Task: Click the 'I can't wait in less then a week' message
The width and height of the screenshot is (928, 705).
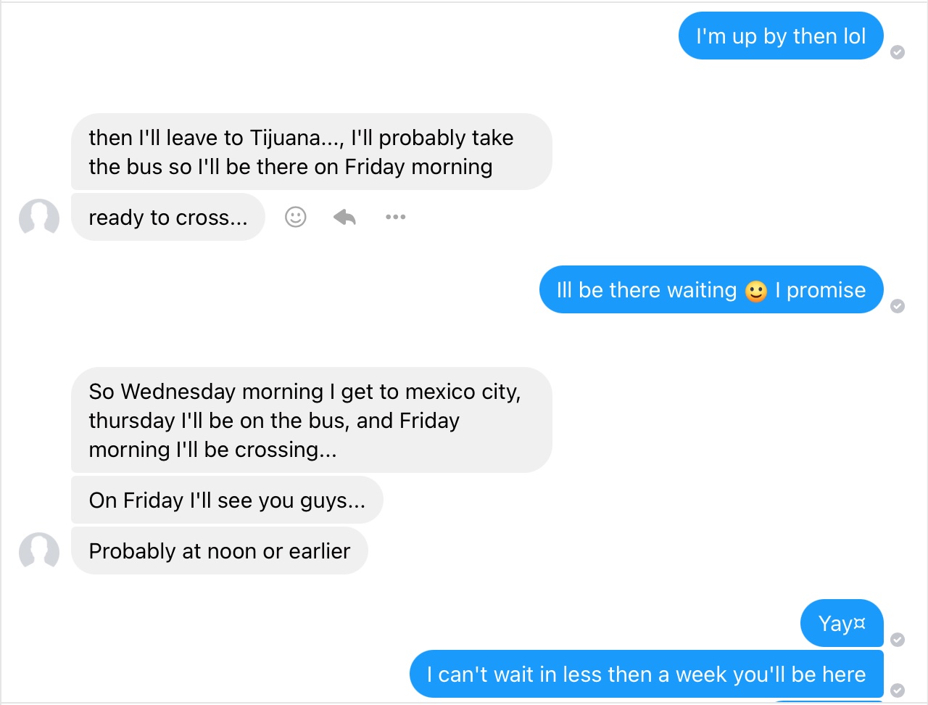Action: pyautogui.click(x=647, y=674)
